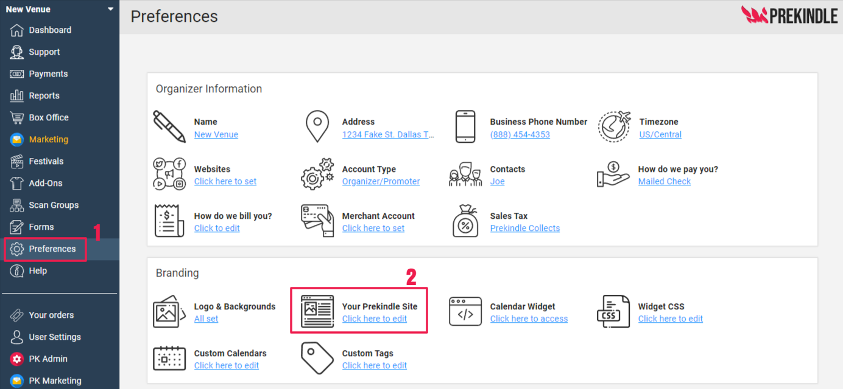
Task: Click the Custom Tags tag icon
Action: (317, 358)
